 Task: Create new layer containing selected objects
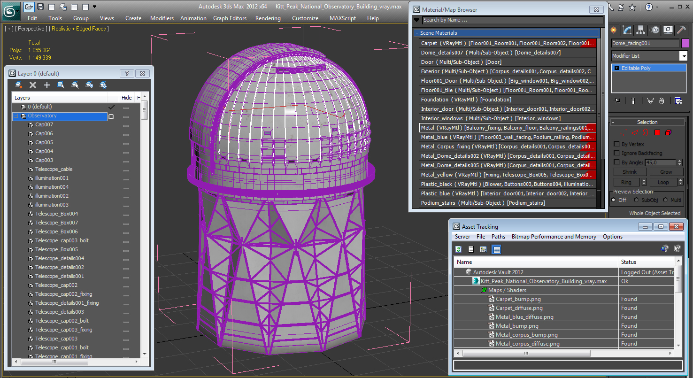click(19, 85)
